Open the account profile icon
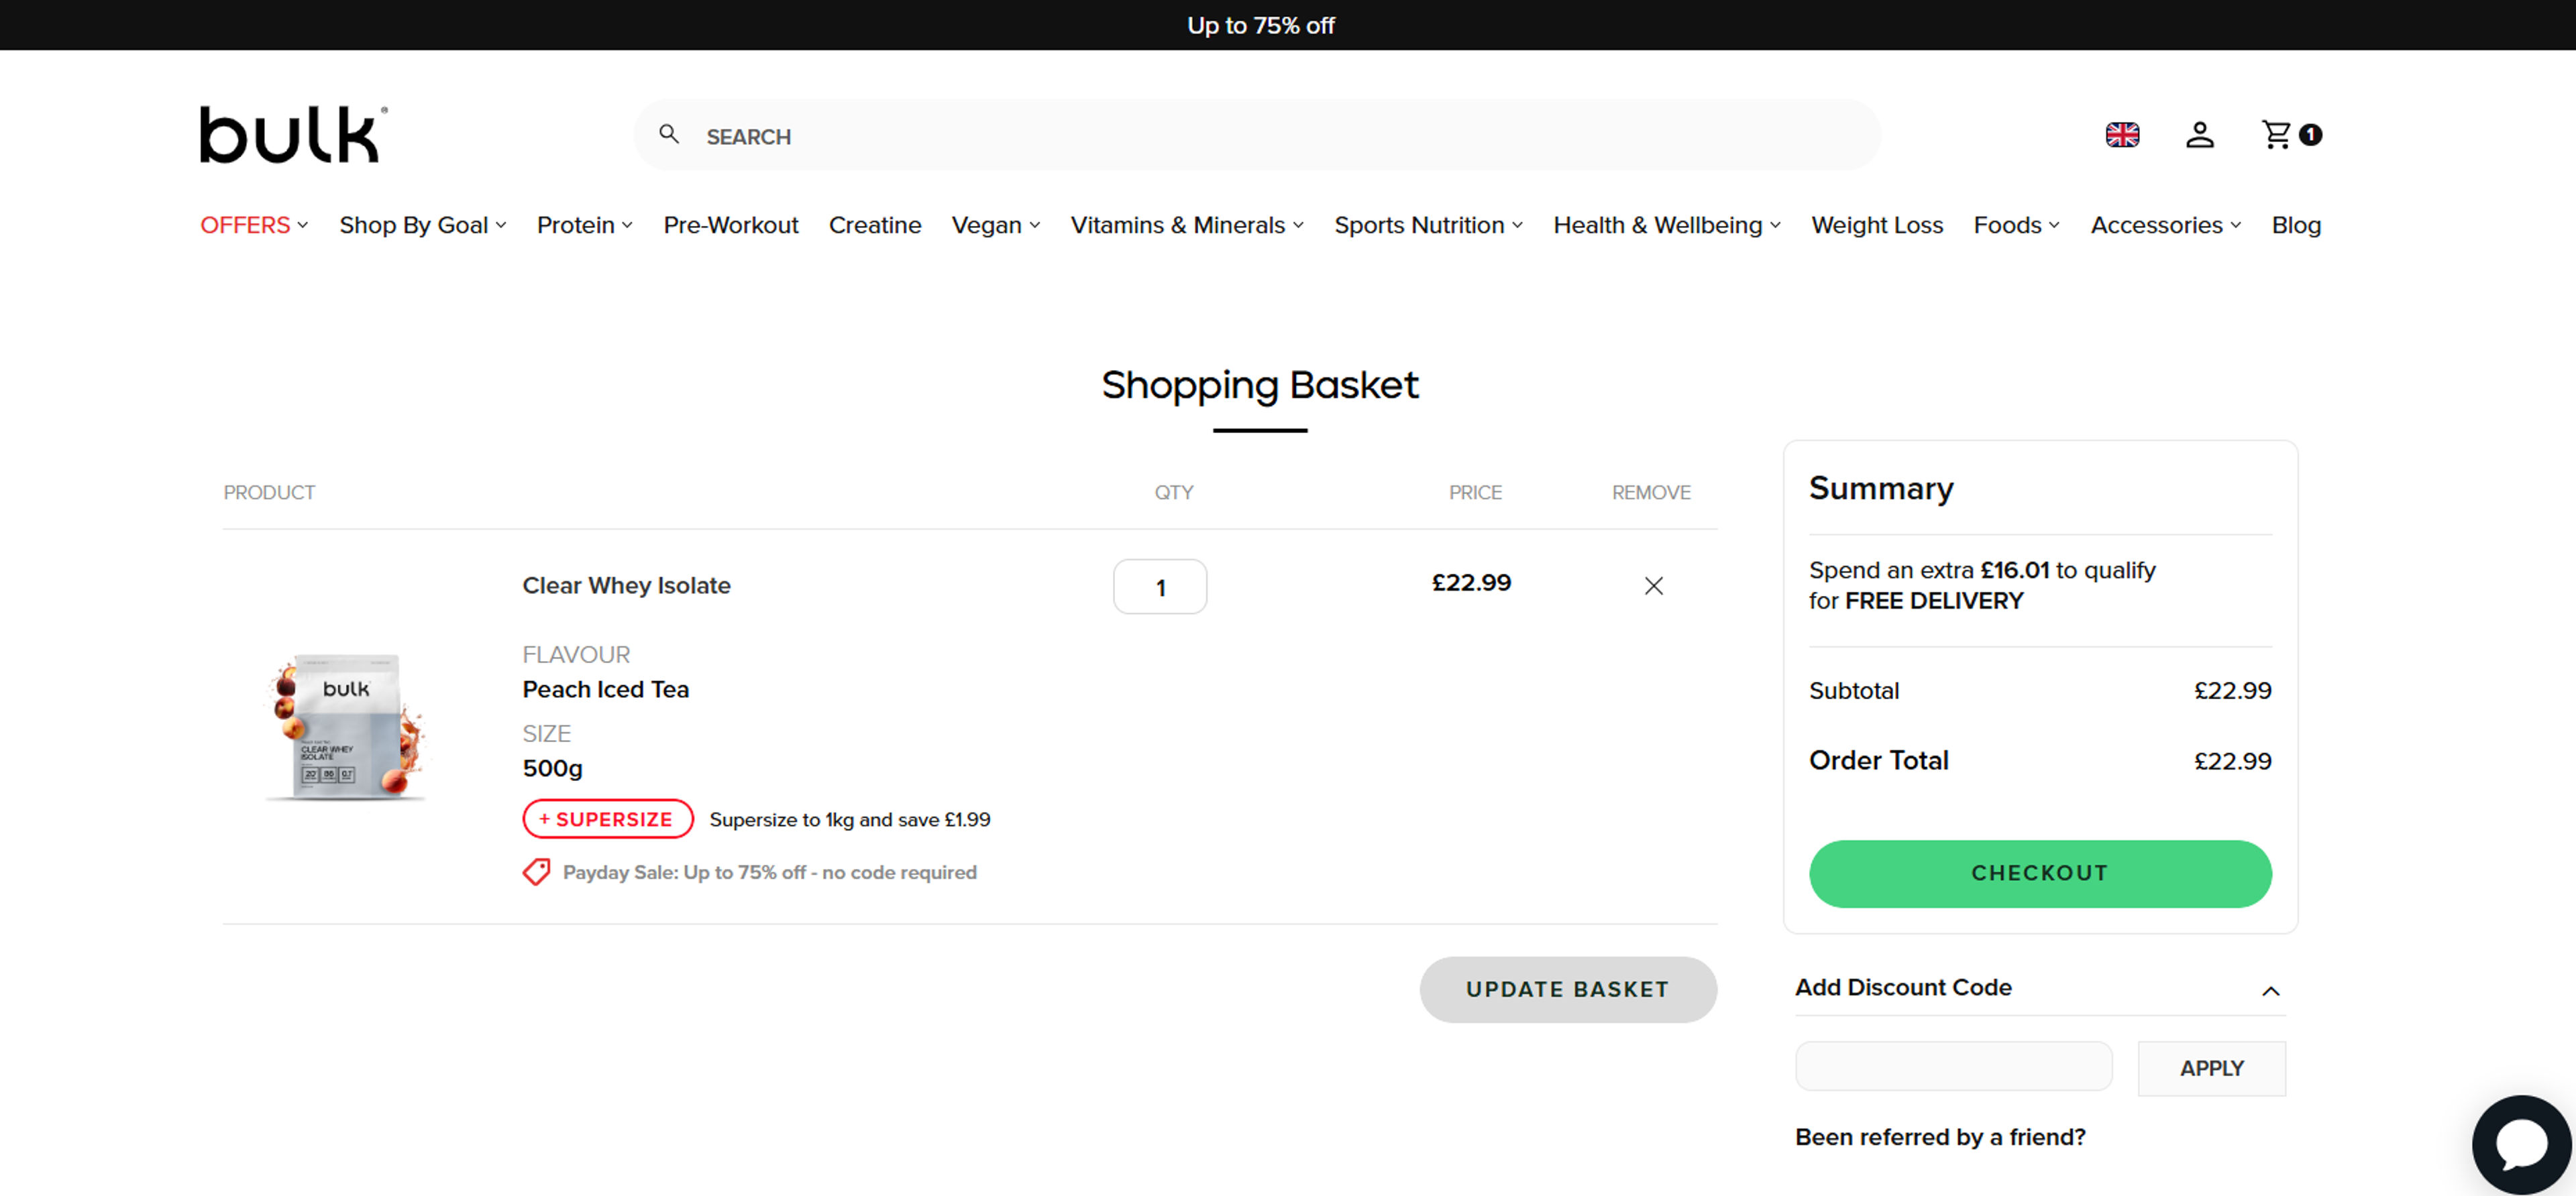 point(2199,135)
